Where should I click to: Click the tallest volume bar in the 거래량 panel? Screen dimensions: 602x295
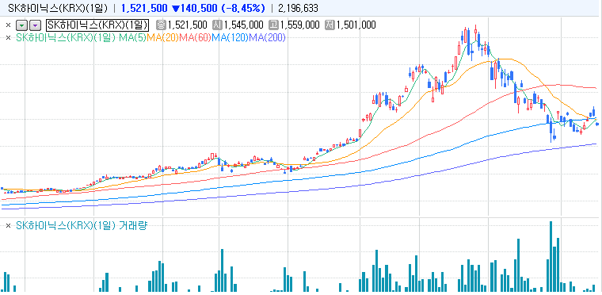[551, 256]
